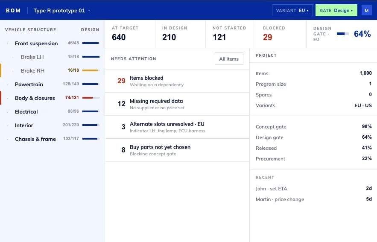Expand the Body & closures tree node

(x=7, y=98)
